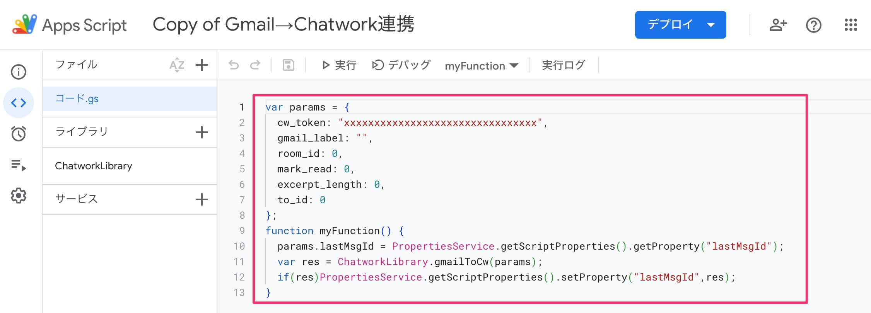Select the Editor code icon in sidebar
The image size is (871, 313).
point(19,103)
